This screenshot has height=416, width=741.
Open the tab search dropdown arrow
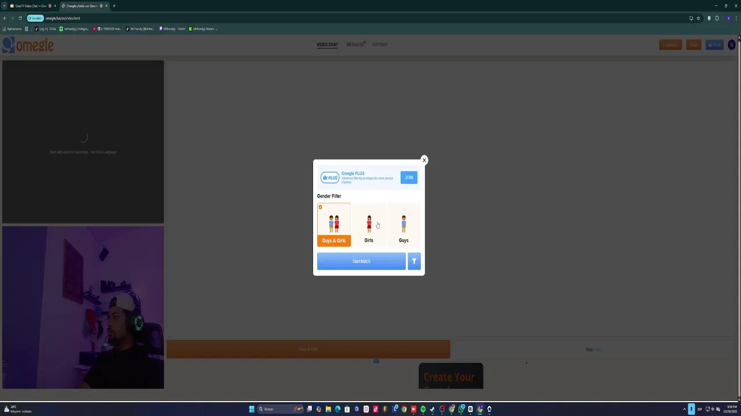(x=3, y=6)
